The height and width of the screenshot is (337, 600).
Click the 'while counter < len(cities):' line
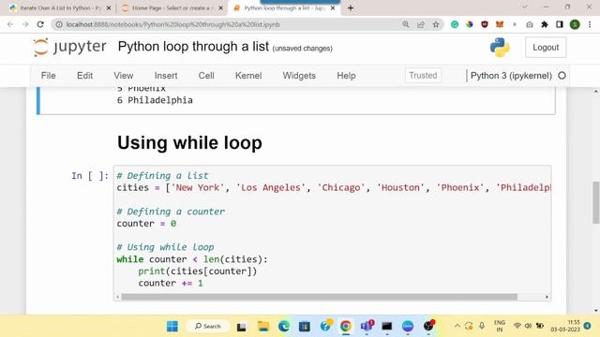coord(192,259)
